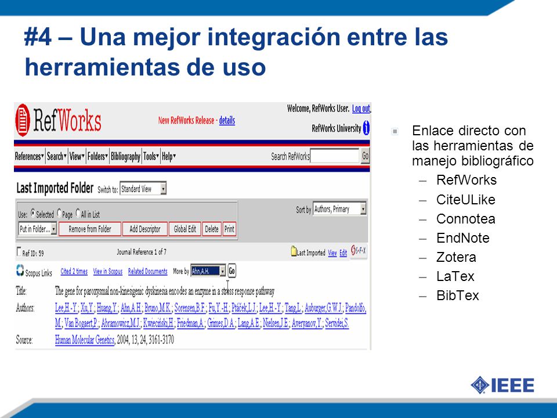Click author link Averyanov, Y.
557x418 pixels.
[307, 323]
